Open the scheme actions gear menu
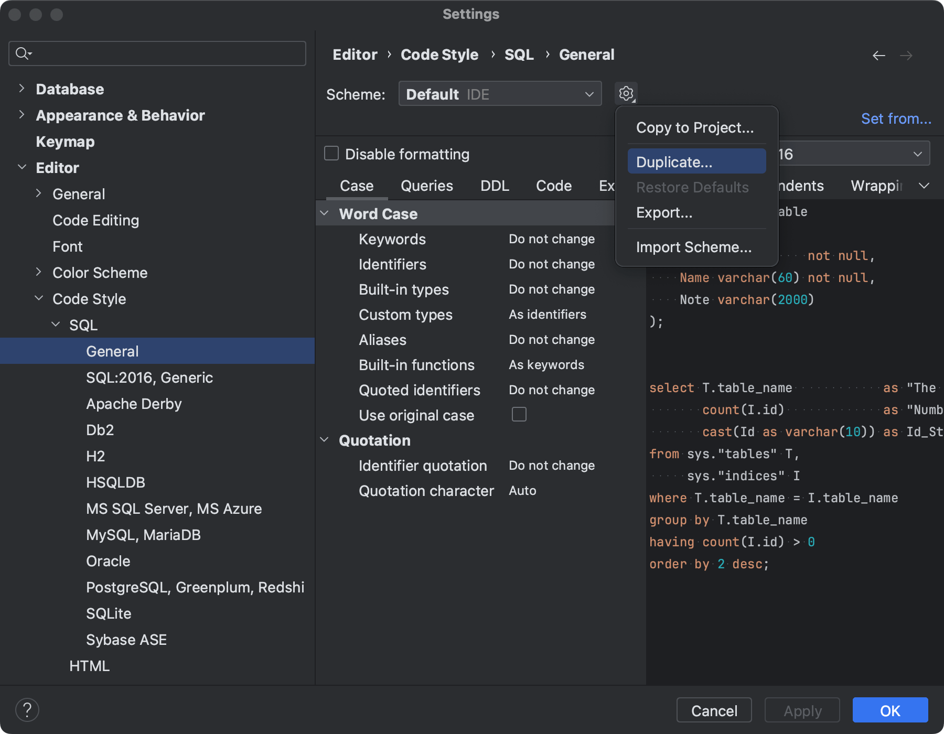This screenshot has height=734, width=944. [x=626, y=93]
